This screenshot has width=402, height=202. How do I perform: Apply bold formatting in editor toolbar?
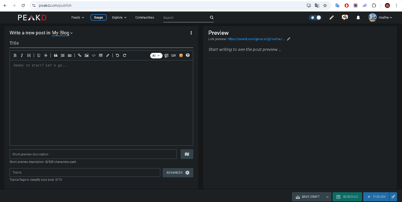(x=15, y=55)
